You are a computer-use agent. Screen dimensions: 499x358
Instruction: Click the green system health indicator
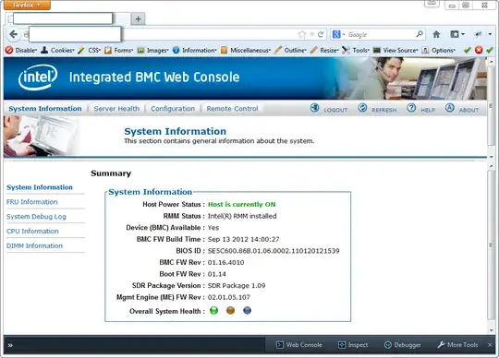click(x=213, y=310)
